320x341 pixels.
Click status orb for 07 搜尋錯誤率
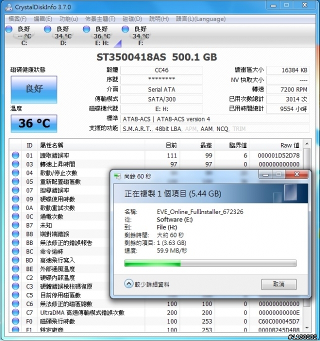15,190
